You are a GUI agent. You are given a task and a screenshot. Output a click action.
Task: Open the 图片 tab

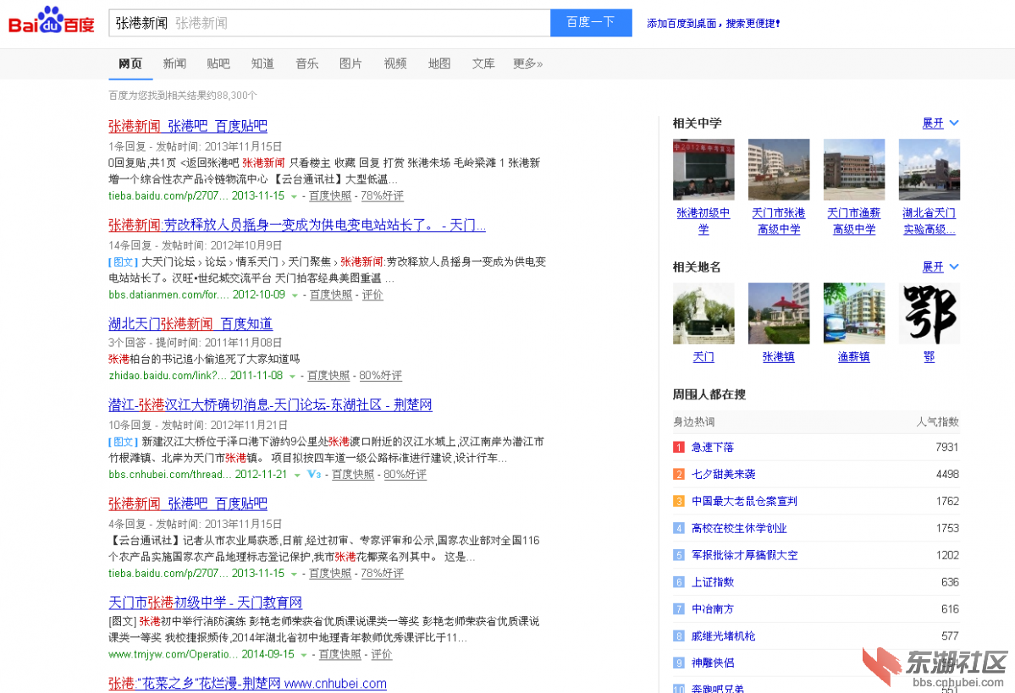pos(350,63)
